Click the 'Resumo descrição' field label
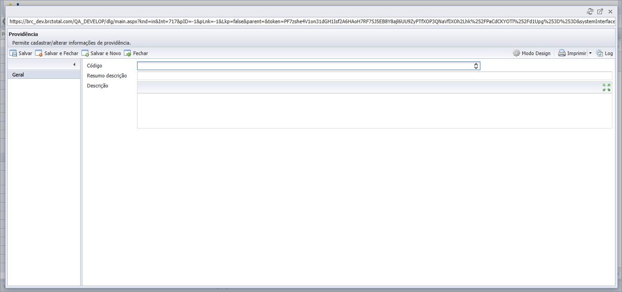The image size is (622, 292). coord(107,76)
